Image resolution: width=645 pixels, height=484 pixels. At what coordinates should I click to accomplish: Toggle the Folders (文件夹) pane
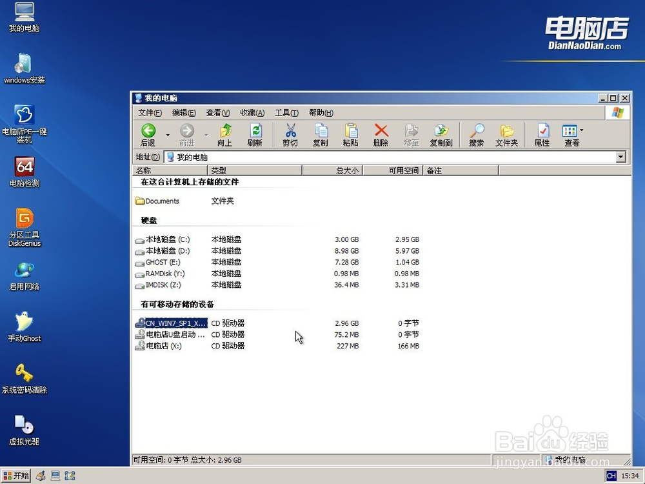pyautogui.click(x=507, y=134)
